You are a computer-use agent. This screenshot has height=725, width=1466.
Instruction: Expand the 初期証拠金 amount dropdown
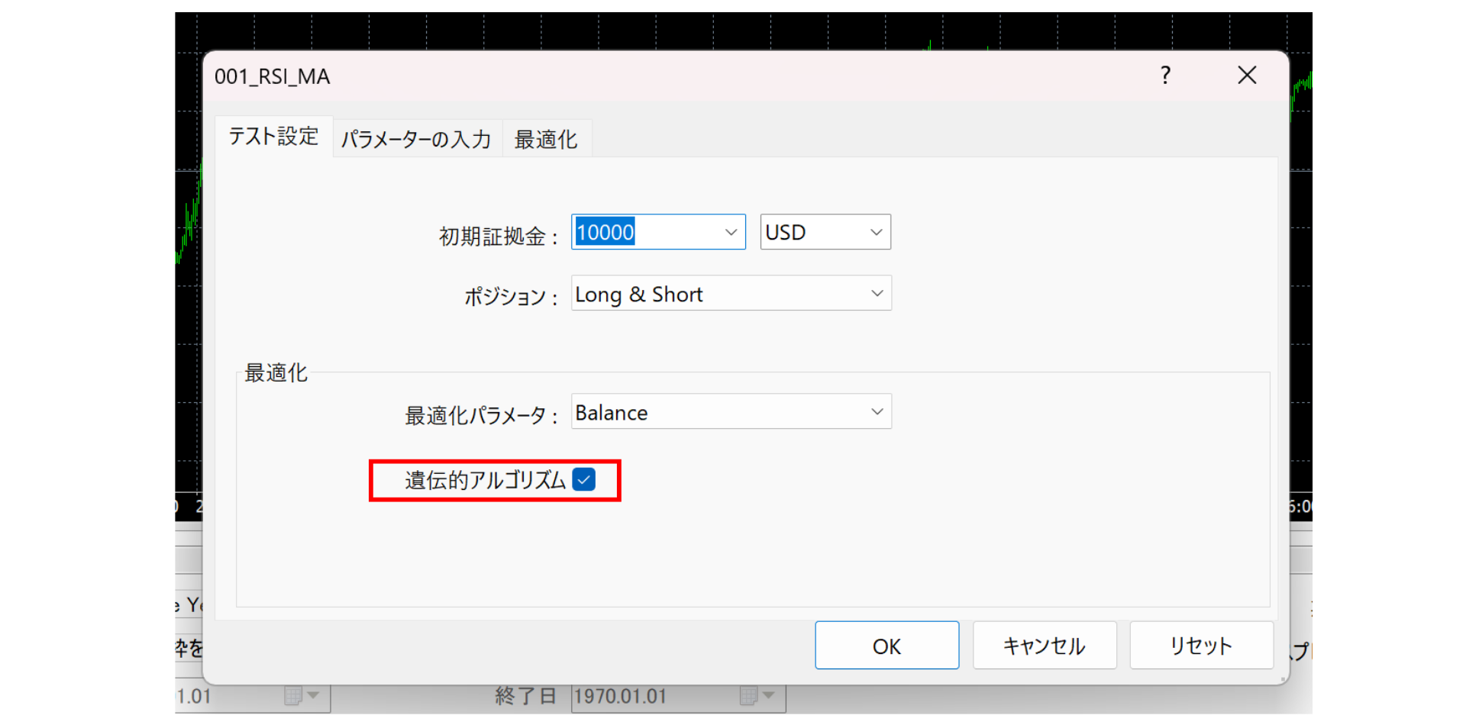[x=731, y=231]
